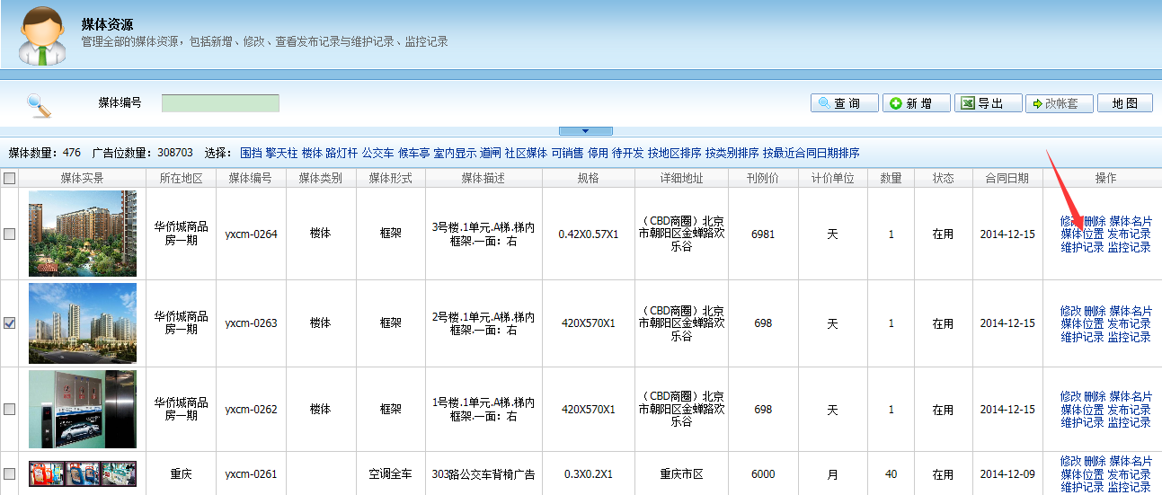1162x495 pixels.
Task: Check the box for row yxcm-0264
Action: (10, 234)
